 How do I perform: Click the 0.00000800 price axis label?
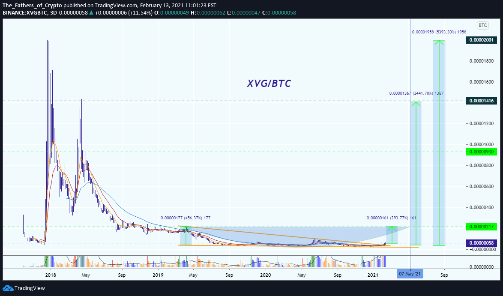(482, 165)
